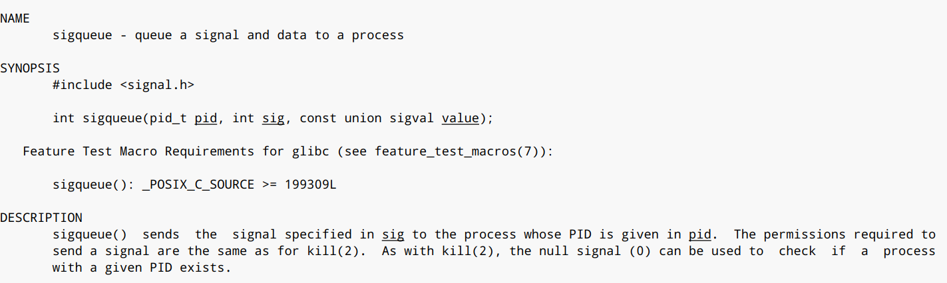Image resolution: width=947 pixels, height=283 pixels.
Task: Click the NAME section heading
Action: click(15, 19)
